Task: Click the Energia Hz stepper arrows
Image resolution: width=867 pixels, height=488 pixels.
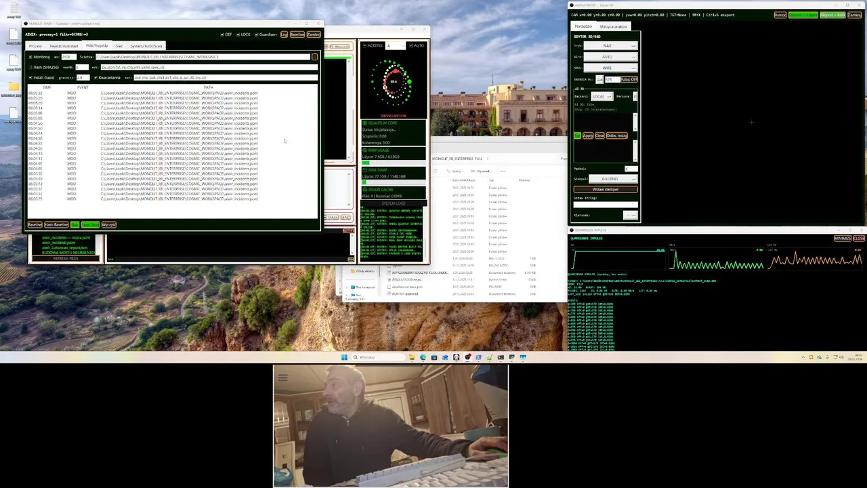Action: click(x=599, y=79)
